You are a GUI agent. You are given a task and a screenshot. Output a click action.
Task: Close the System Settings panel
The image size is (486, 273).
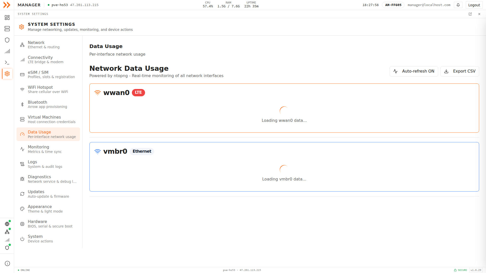(479, 14)
